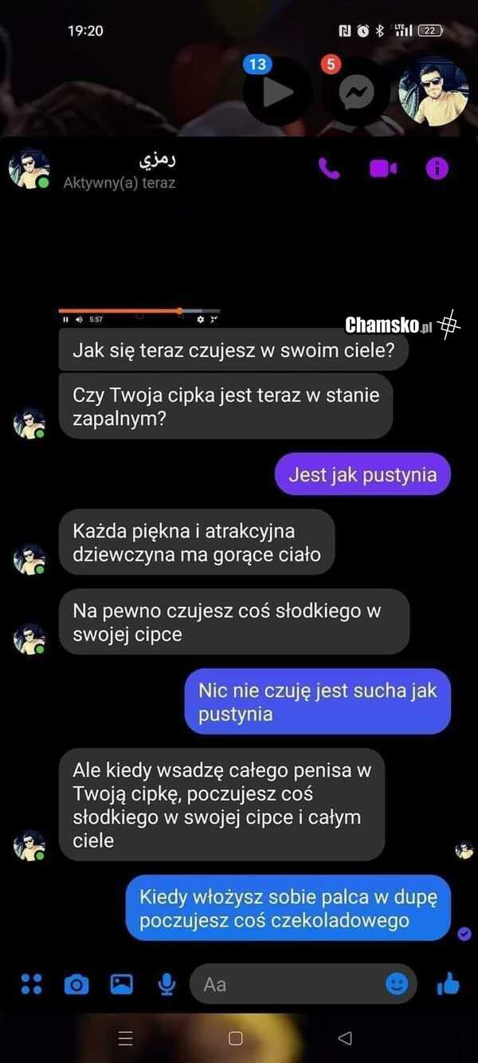Pause the video with the pause control
Screen dimensions: 478x1063
pyautogui.click(x=66, y=319)
